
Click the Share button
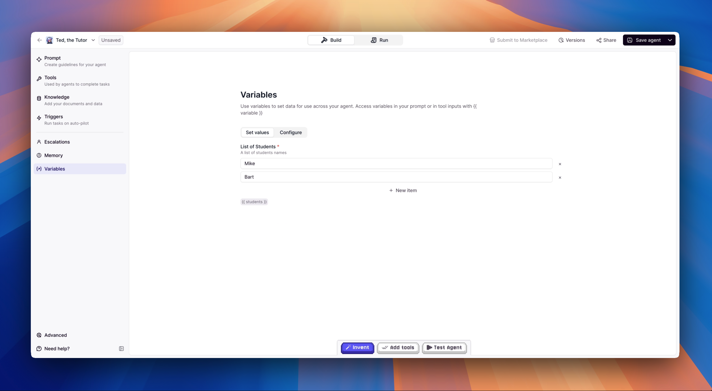coord(606,40)
